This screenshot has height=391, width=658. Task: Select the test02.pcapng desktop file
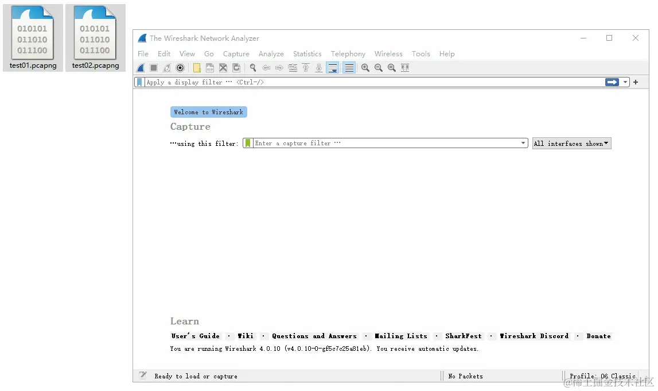(x=95, y=37)
